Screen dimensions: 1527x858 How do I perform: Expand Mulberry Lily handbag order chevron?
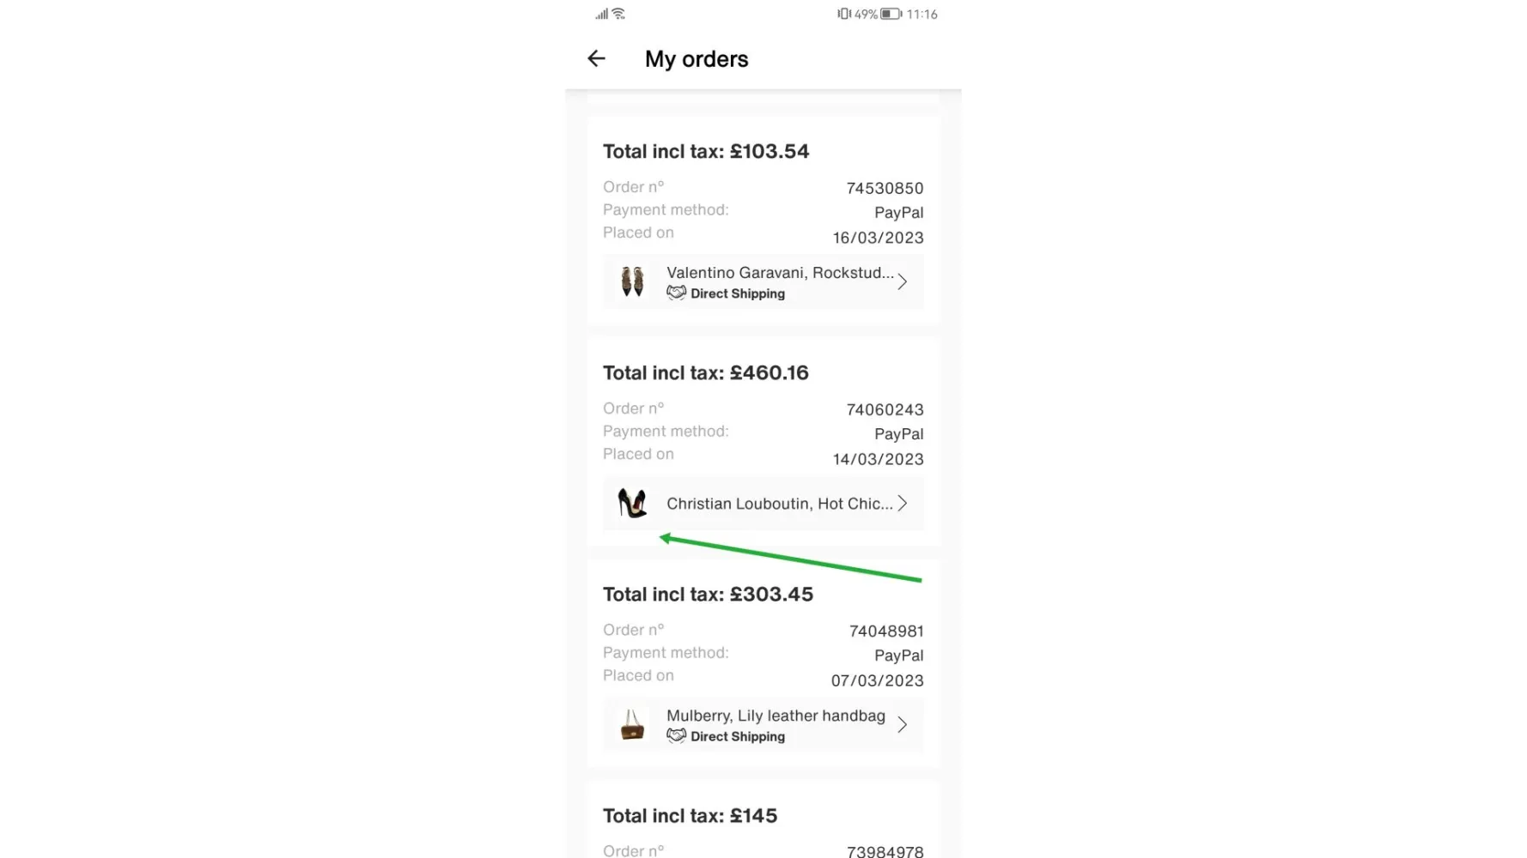click(902, 725)
